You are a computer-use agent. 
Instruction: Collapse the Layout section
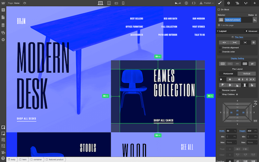point(222,31)
